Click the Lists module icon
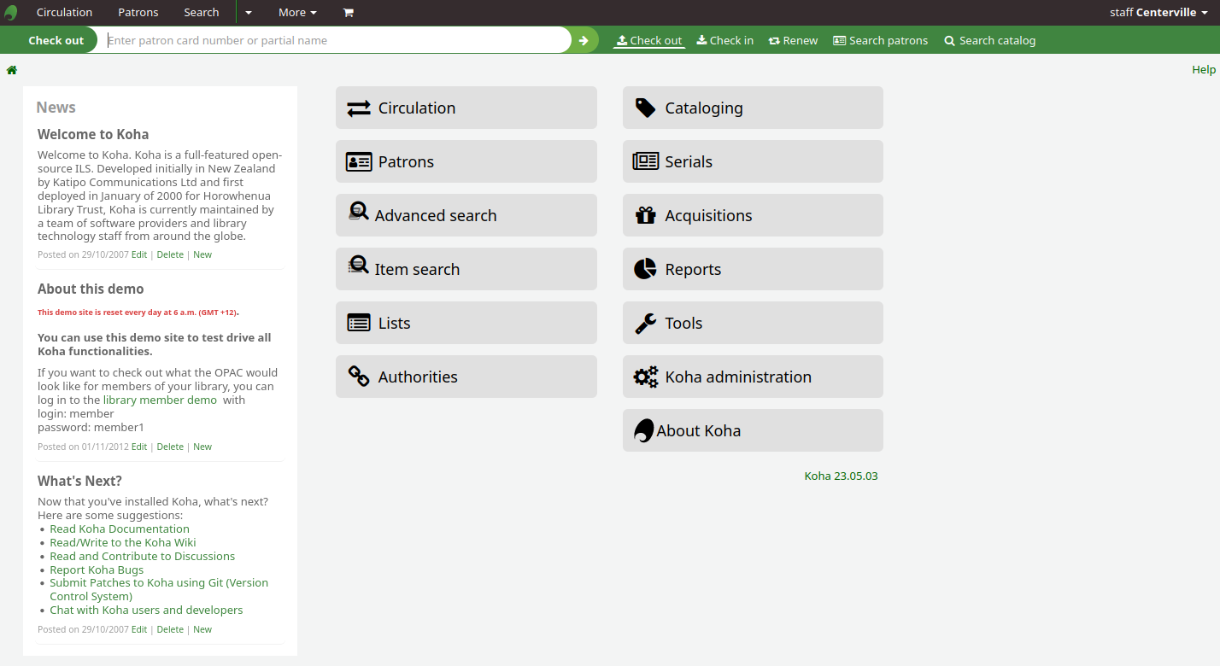Screen dimensions: 1220x666 tap(359, 323)
